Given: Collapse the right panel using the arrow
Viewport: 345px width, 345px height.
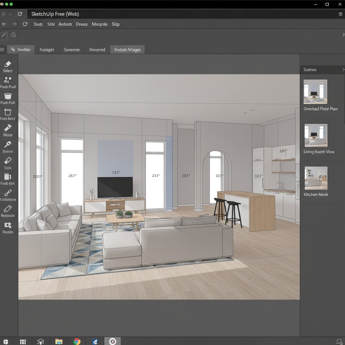Looking at the screenshot, I should click(343, 34).
